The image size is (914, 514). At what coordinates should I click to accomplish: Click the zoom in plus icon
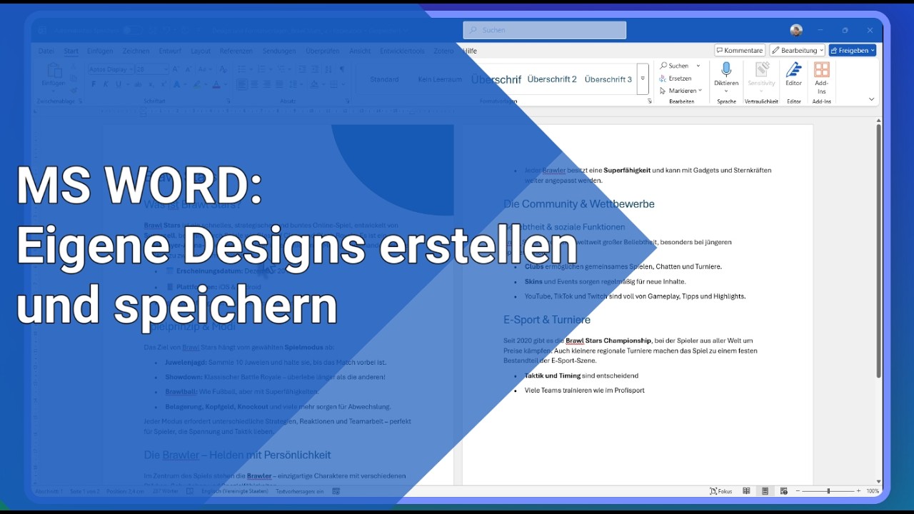[859, 491]
